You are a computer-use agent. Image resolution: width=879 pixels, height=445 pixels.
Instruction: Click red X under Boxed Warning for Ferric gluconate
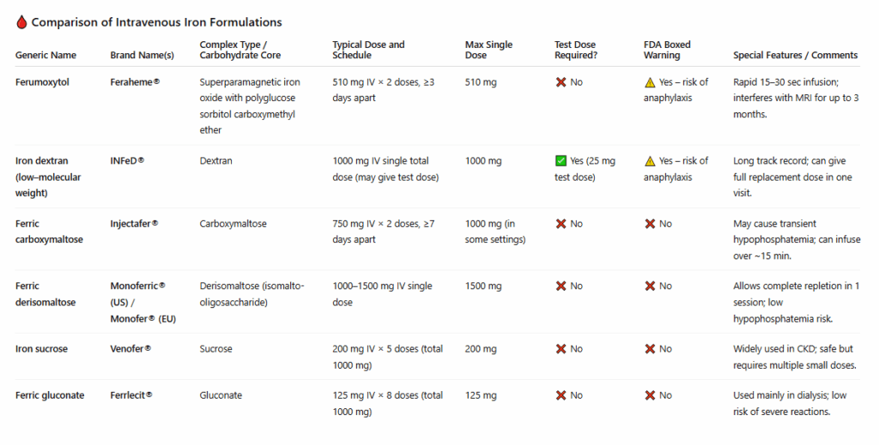(x=650, y=395)
